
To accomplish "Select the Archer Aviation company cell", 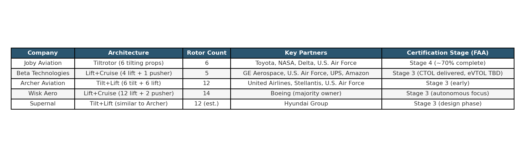I will coord(43,83).
